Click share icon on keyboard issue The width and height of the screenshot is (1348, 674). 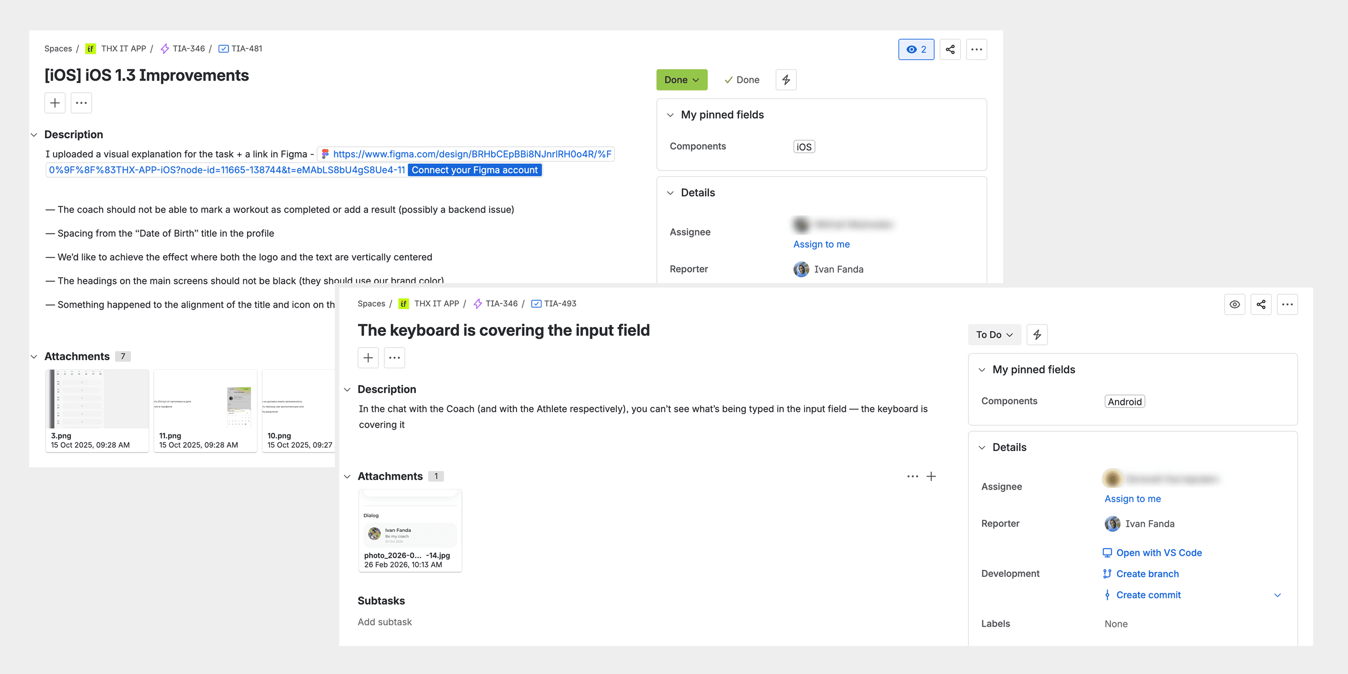pos(1261,304)
